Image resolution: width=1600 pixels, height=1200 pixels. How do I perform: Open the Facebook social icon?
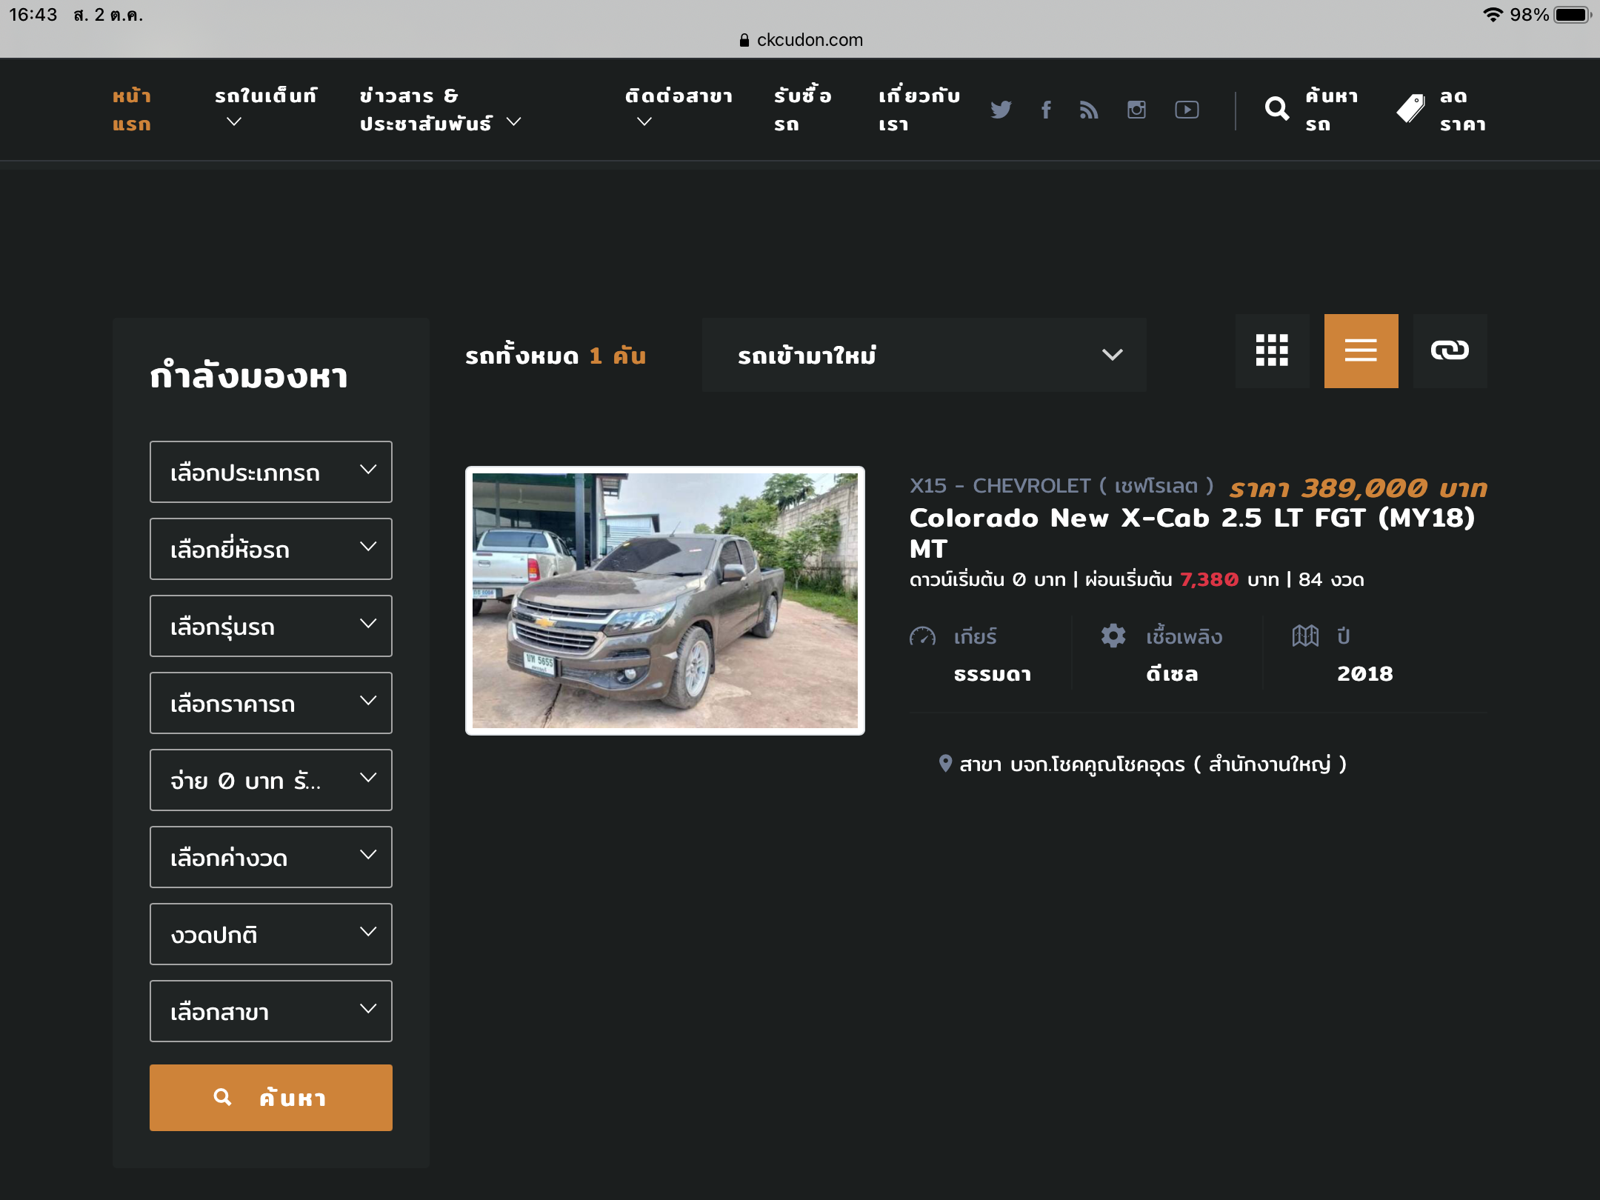tap(1046, 110)
